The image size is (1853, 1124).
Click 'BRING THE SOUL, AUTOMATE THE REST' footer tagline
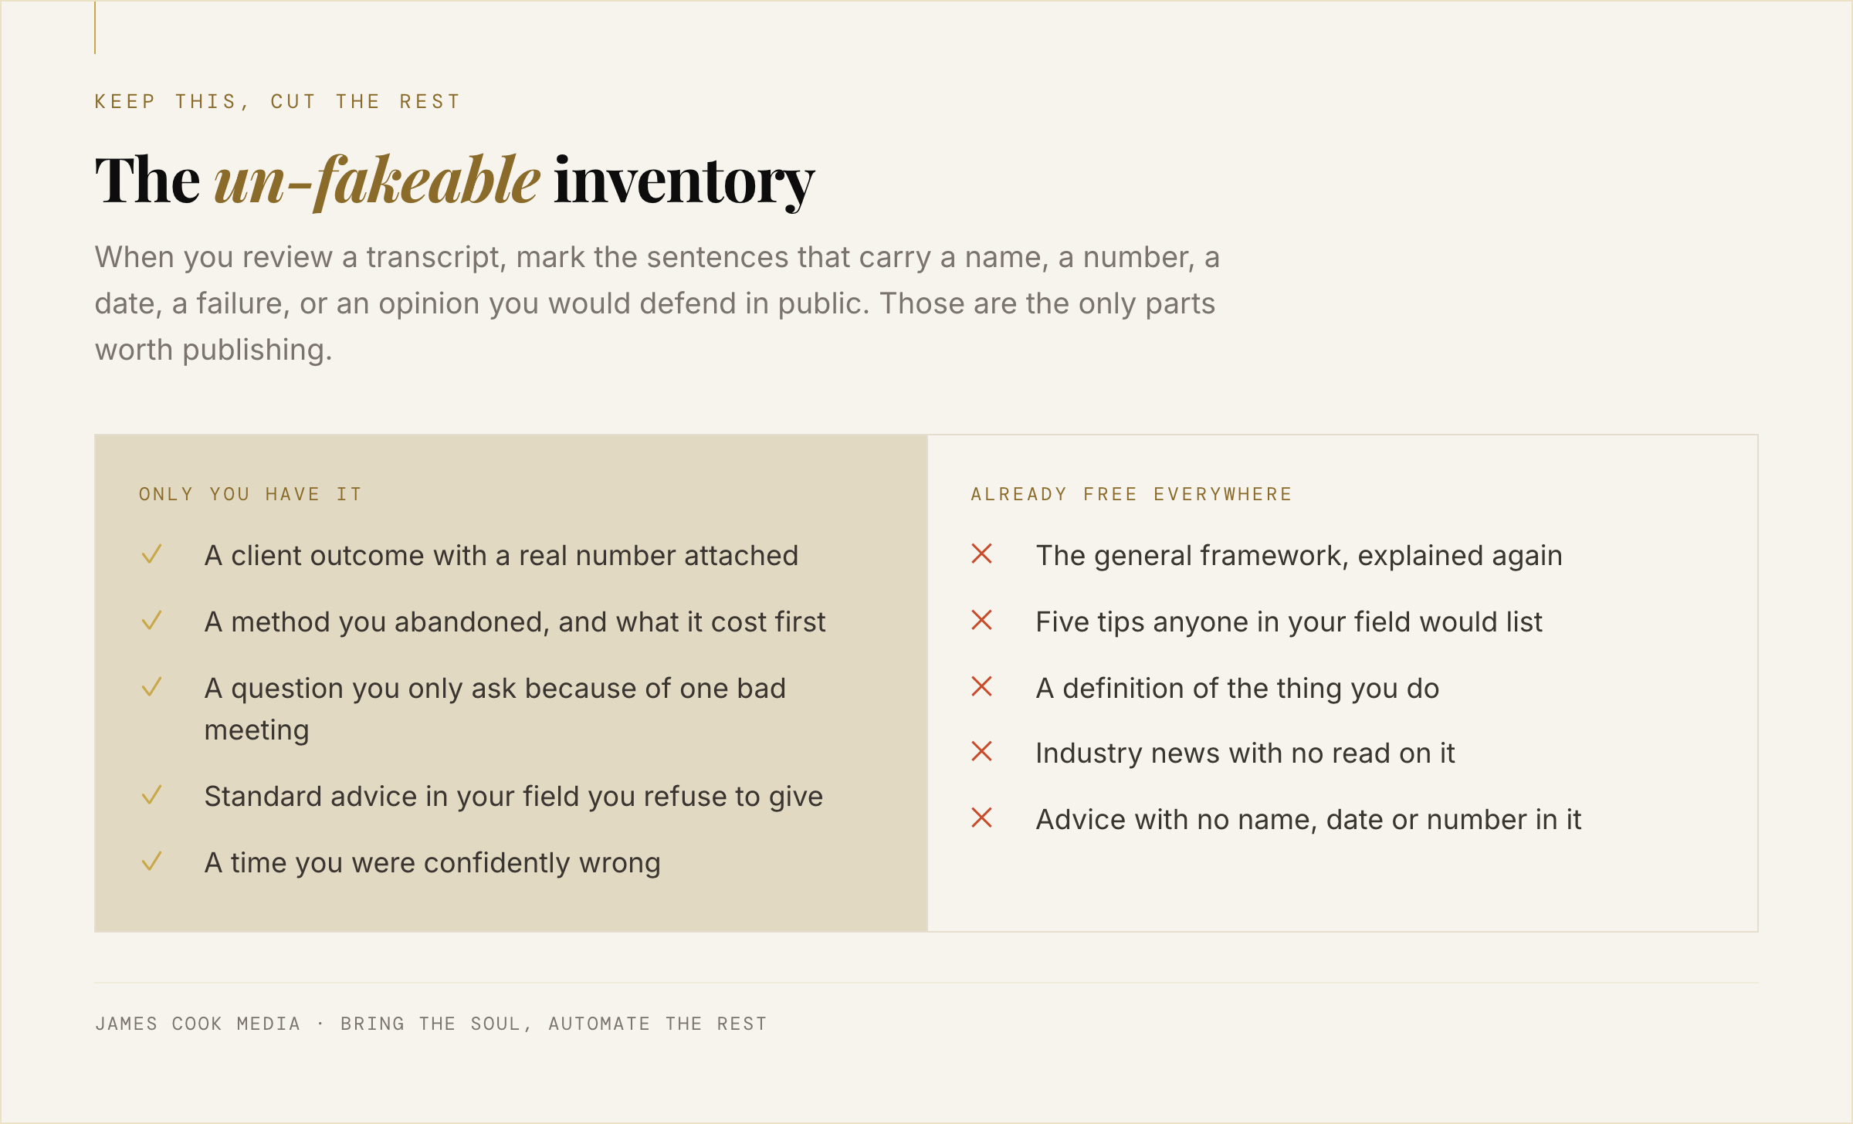554,1024
